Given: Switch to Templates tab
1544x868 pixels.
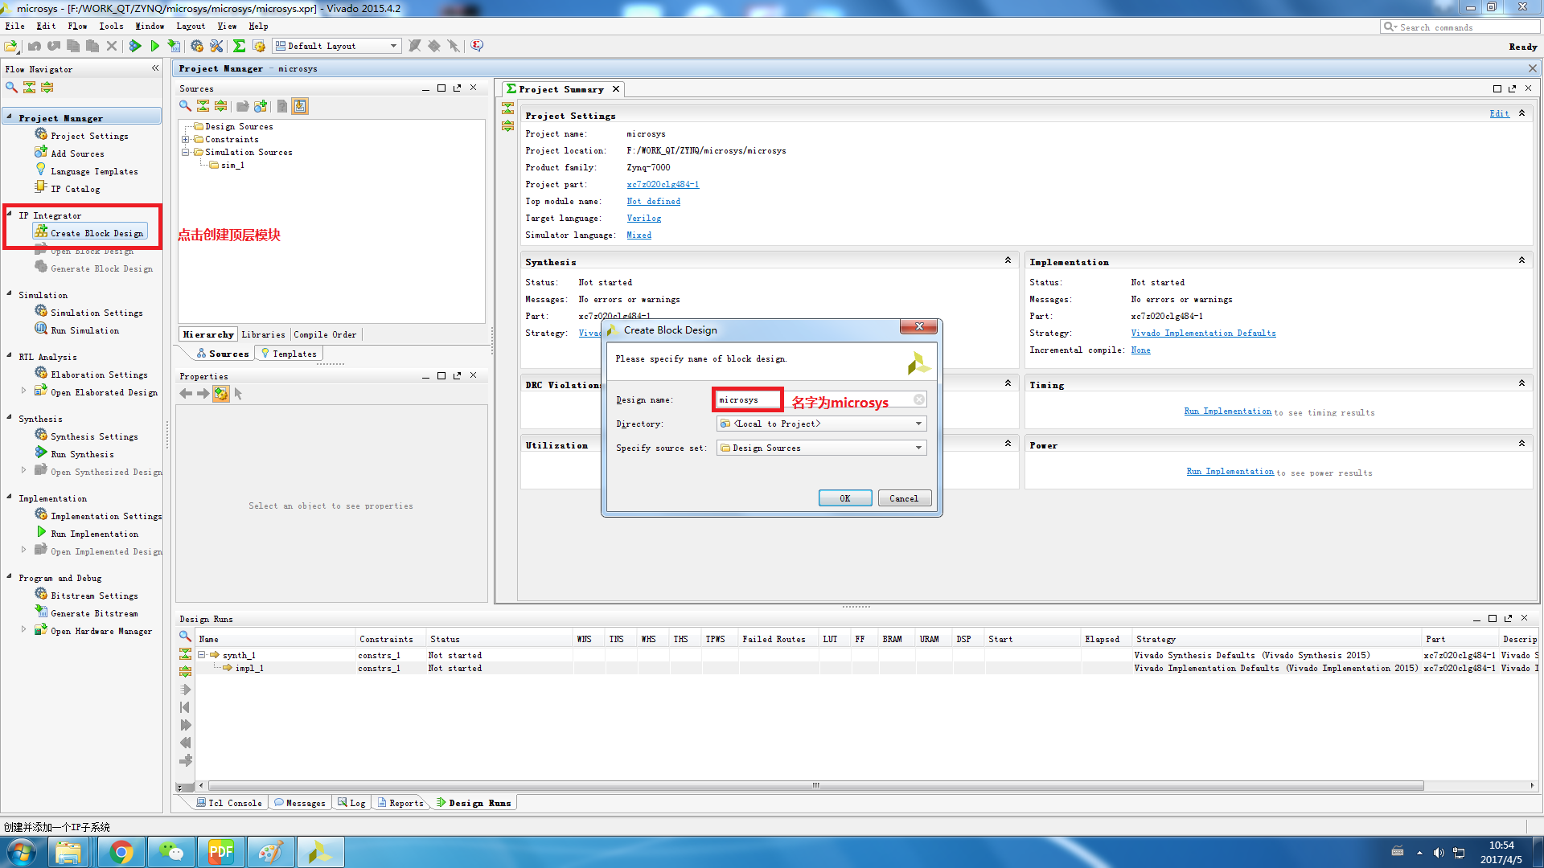Looking at the screenshot, I should 288,353.
